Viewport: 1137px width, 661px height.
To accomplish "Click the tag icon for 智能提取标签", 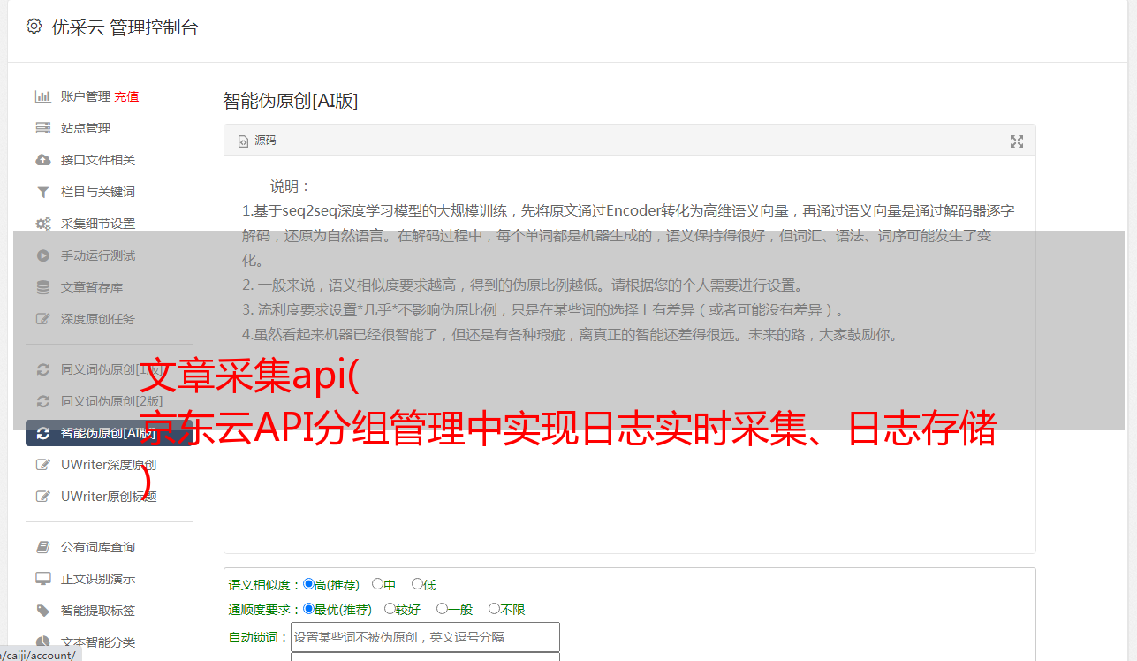I will pos(42,611).
